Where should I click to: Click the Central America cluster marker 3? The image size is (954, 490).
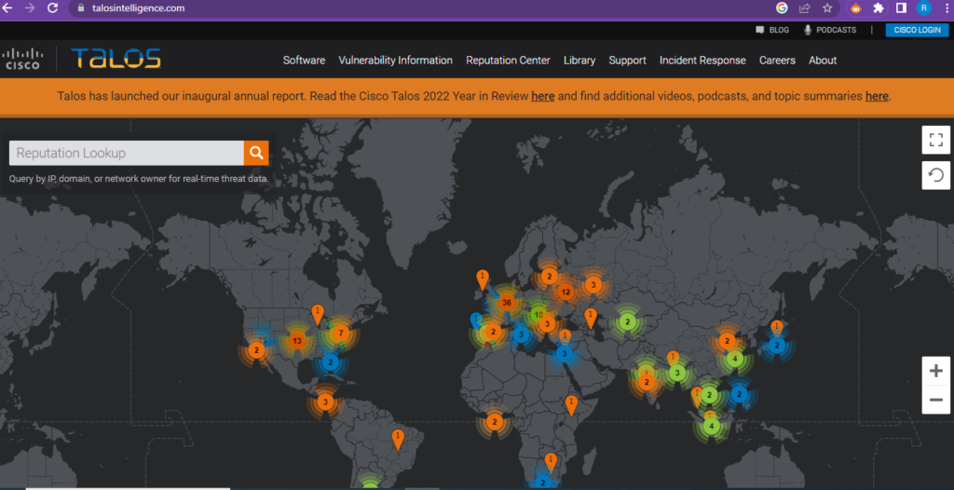pyautogui.click(x=325, y=402)
